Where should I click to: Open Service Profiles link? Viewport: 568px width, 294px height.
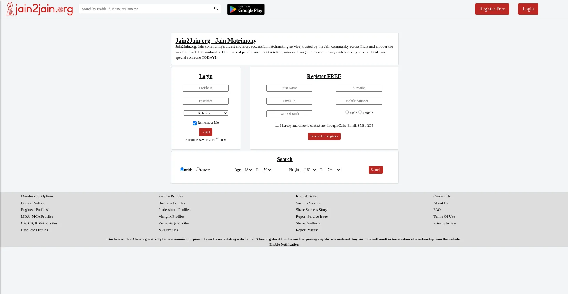(x=171, y=196)
